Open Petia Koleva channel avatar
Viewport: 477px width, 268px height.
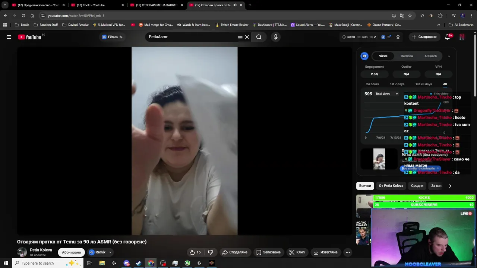click(22, 252)
